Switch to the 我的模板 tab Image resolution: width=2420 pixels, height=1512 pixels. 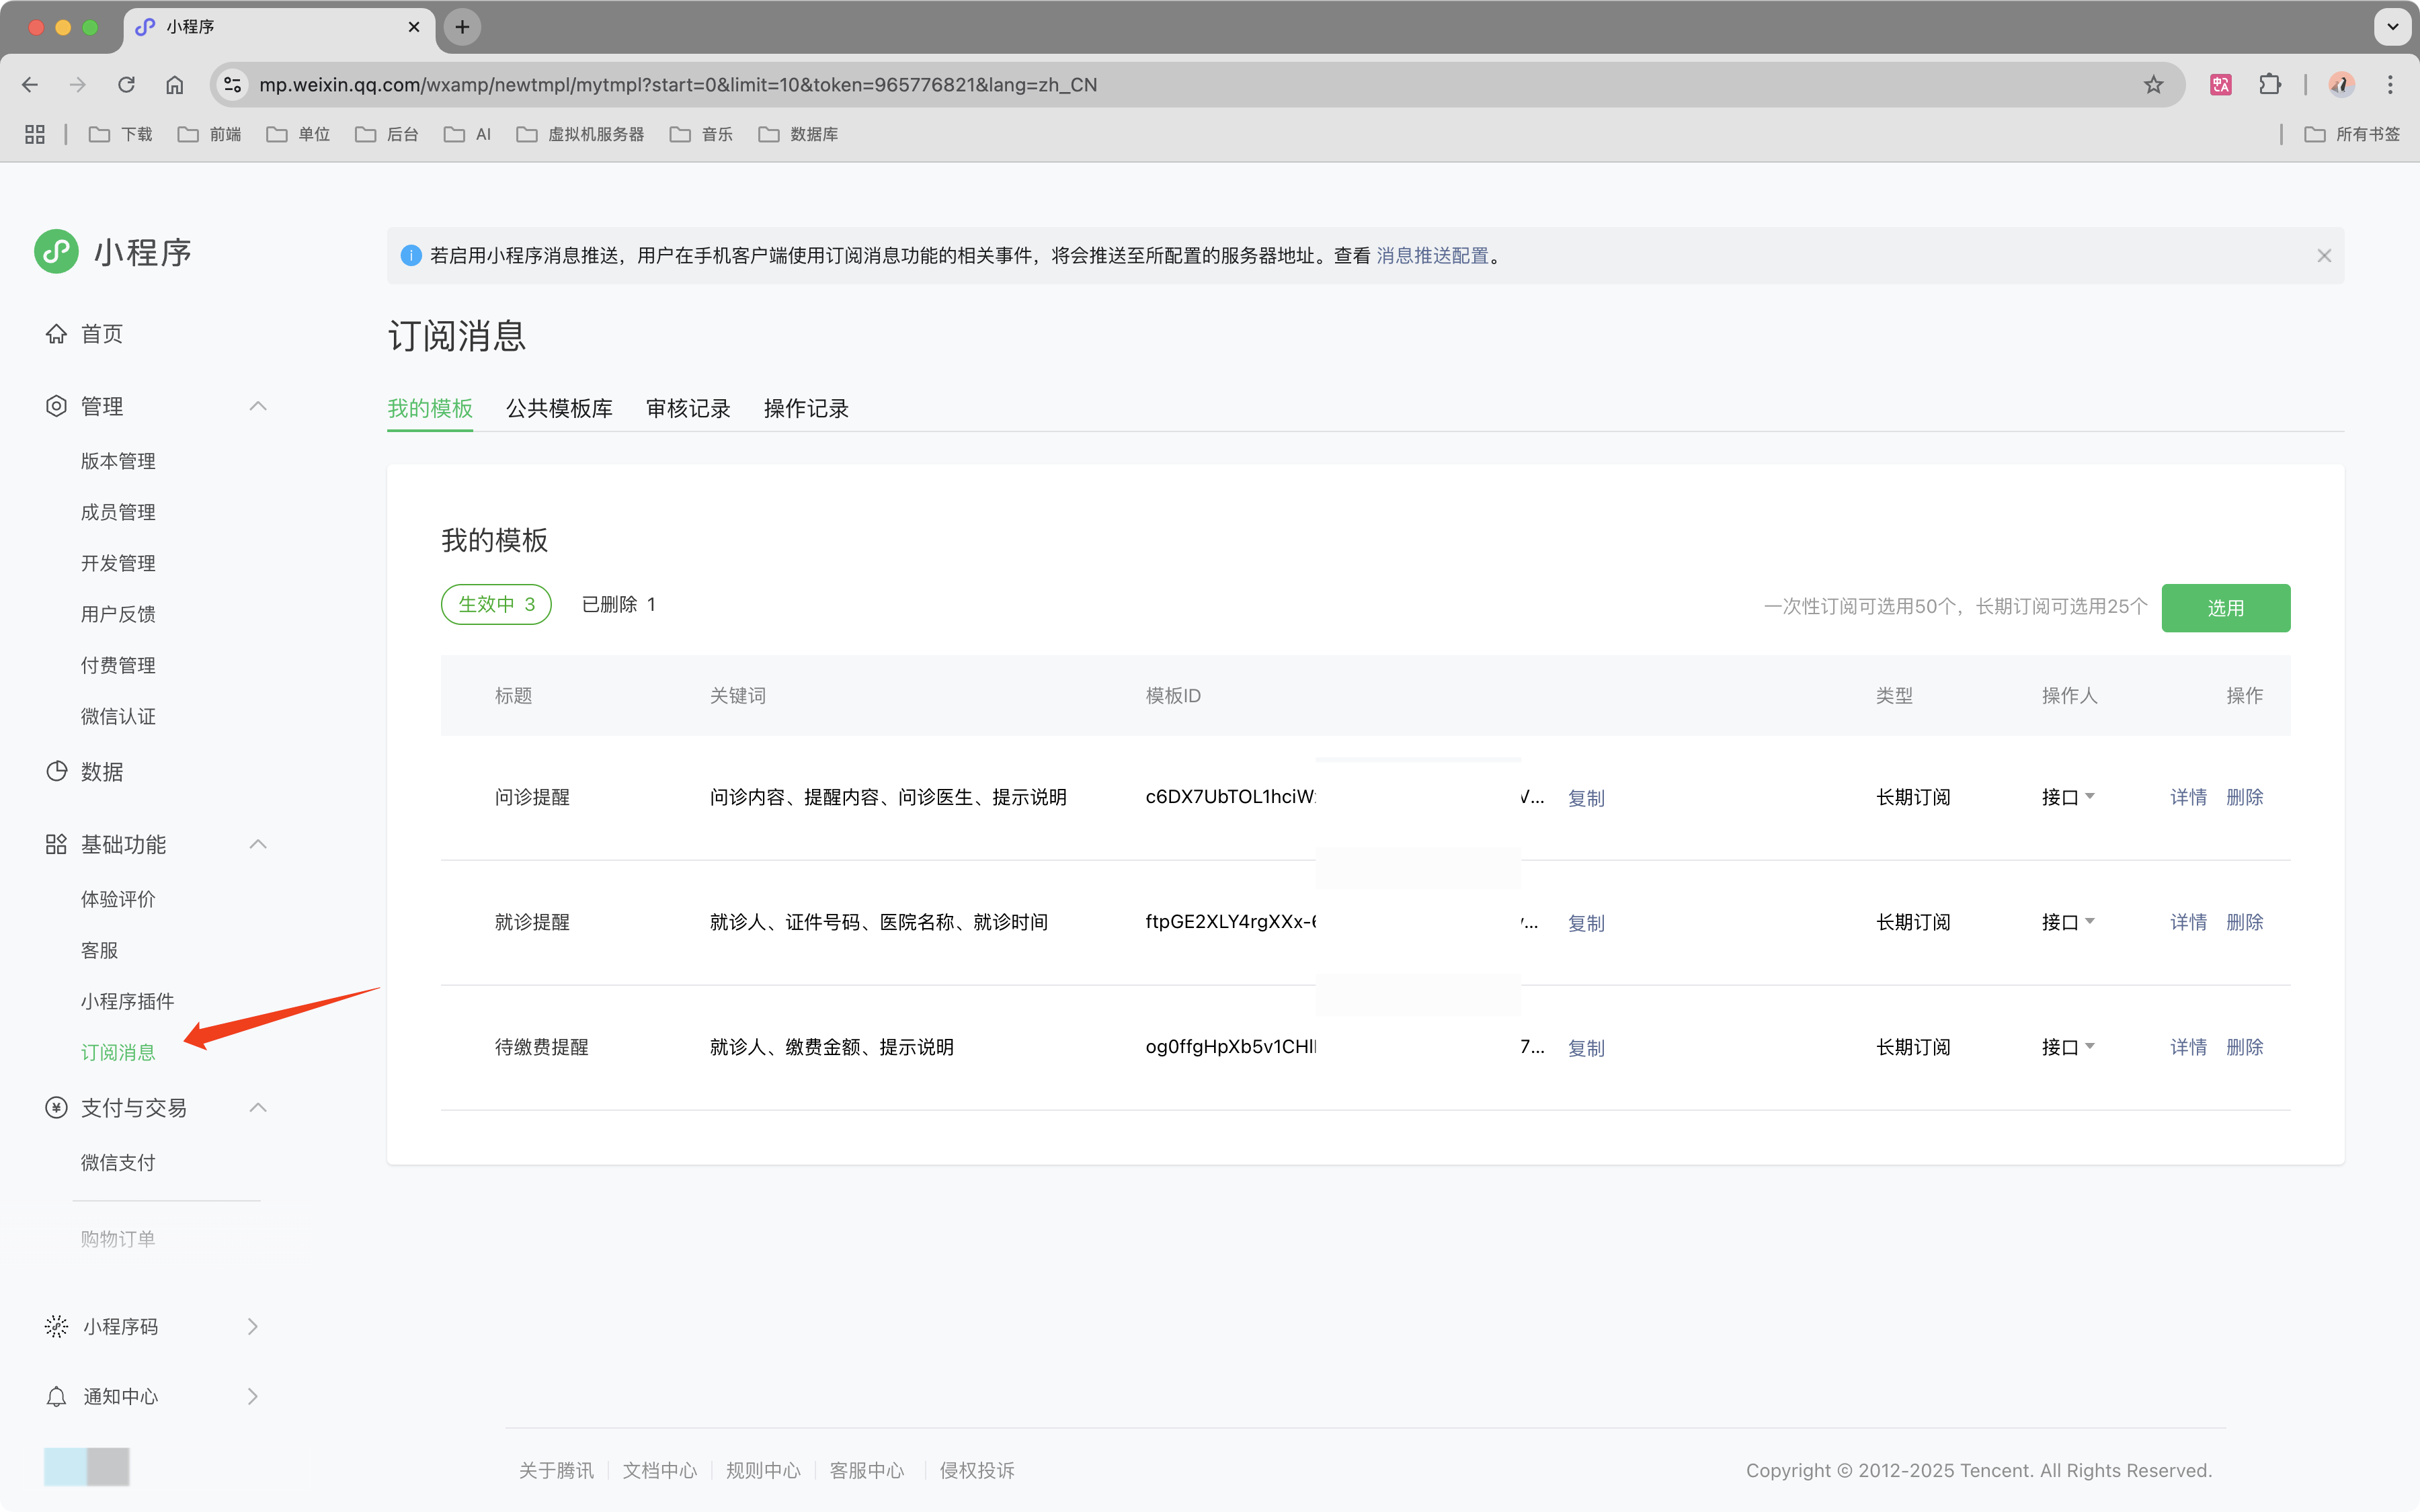(430, 408)
